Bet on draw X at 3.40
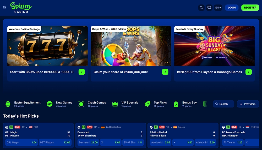 point(183,142)
